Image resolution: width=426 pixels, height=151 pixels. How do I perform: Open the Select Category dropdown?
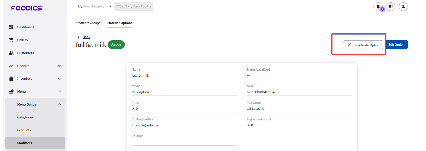pyautogui.click(x=110, y=7)
